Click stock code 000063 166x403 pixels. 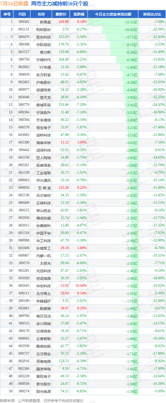point(24,180)
